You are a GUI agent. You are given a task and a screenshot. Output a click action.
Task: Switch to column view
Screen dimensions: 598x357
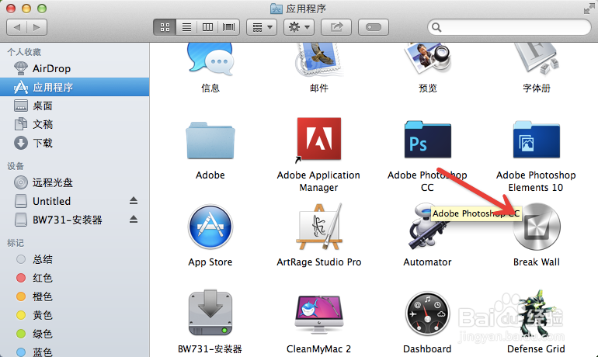click(207, 27)
